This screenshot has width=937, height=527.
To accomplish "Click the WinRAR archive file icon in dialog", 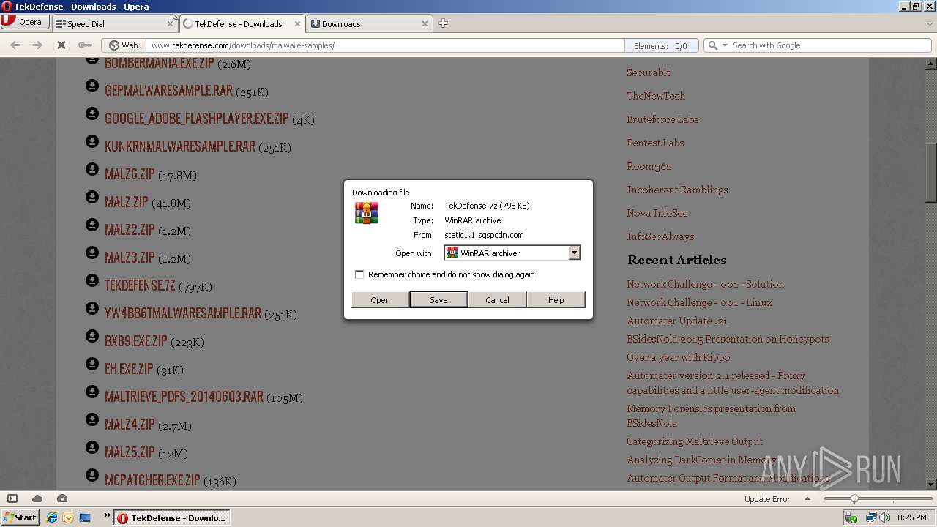I will coord(367,213).
